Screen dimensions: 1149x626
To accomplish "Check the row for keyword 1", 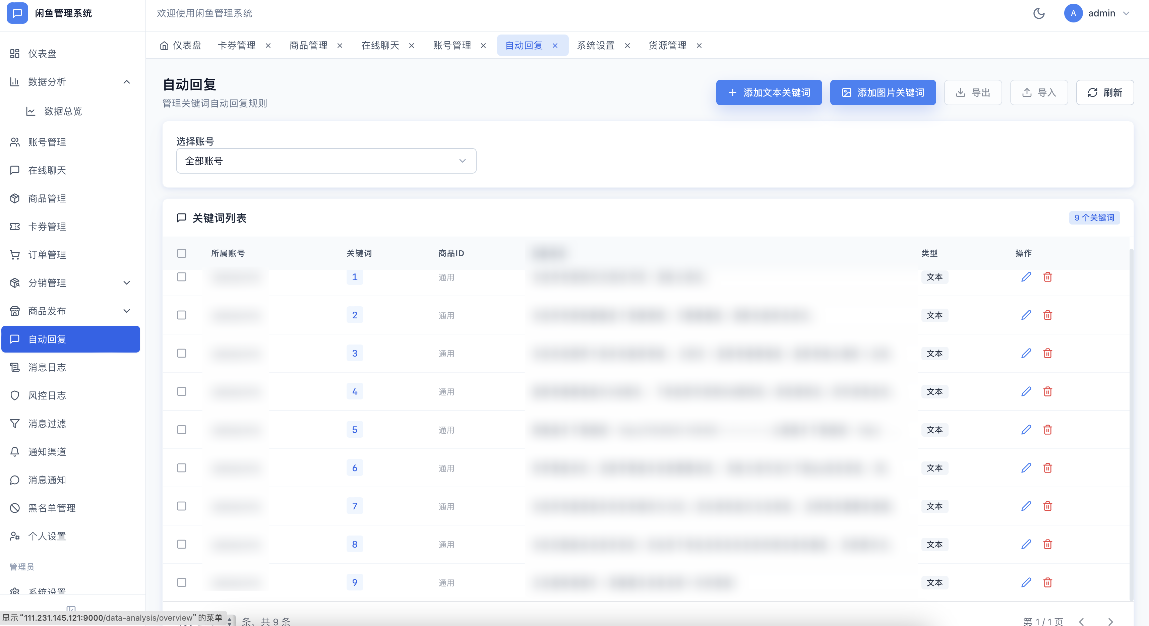I will click(x=182, y=277).
